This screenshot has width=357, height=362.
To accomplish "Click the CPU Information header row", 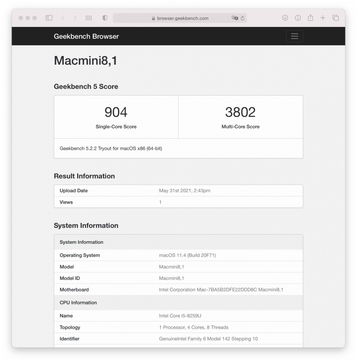I will pyautogui.click(x=178, y=303).
